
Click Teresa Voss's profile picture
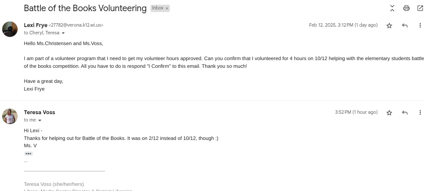tap(10, 116)
